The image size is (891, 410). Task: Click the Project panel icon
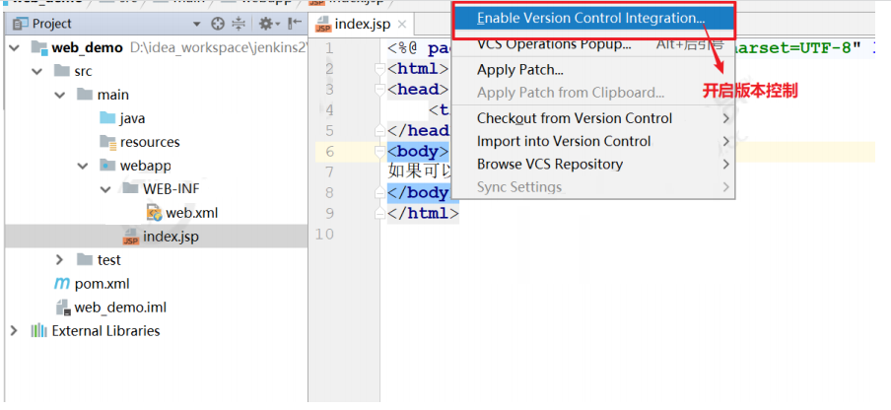(21, 24)
